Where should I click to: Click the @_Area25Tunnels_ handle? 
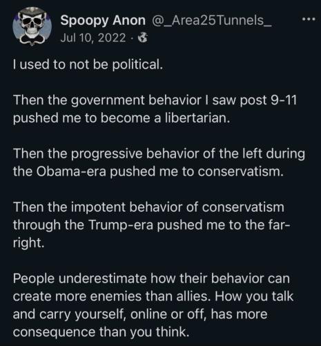click(211, 21)
